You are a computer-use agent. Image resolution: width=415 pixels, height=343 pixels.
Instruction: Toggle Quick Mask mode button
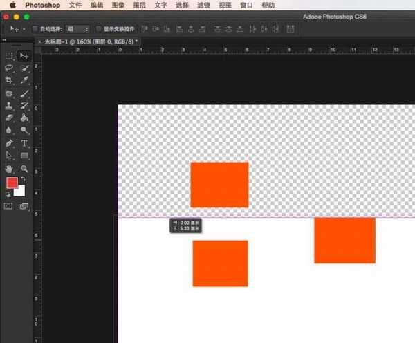click(9, 206)
